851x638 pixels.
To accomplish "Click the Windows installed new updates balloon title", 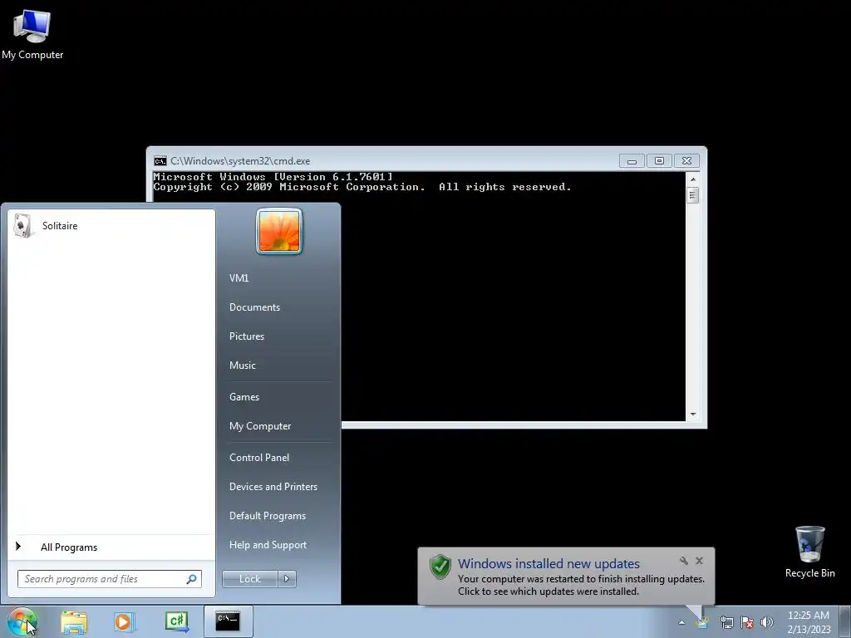I will point(548,564).
